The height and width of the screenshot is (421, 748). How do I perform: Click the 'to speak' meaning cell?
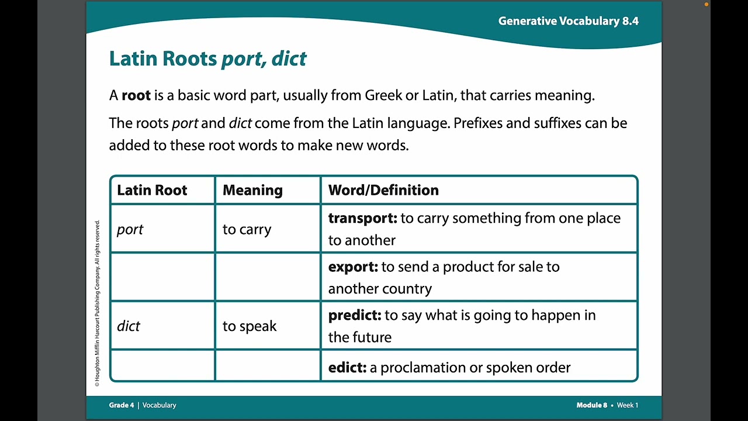(268, 326)
